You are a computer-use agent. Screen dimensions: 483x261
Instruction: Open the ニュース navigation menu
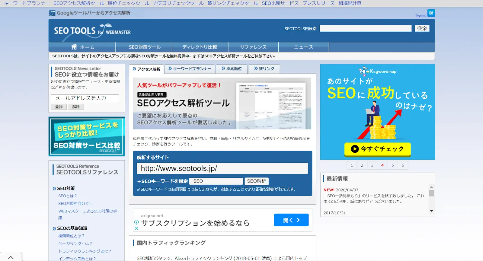point(303,47)
